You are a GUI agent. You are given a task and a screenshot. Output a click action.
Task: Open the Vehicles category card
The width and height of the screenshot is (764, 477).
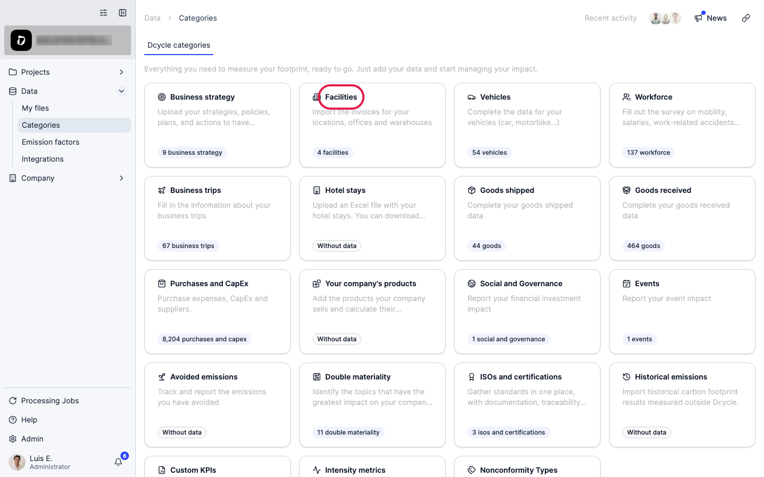point(527,125)
